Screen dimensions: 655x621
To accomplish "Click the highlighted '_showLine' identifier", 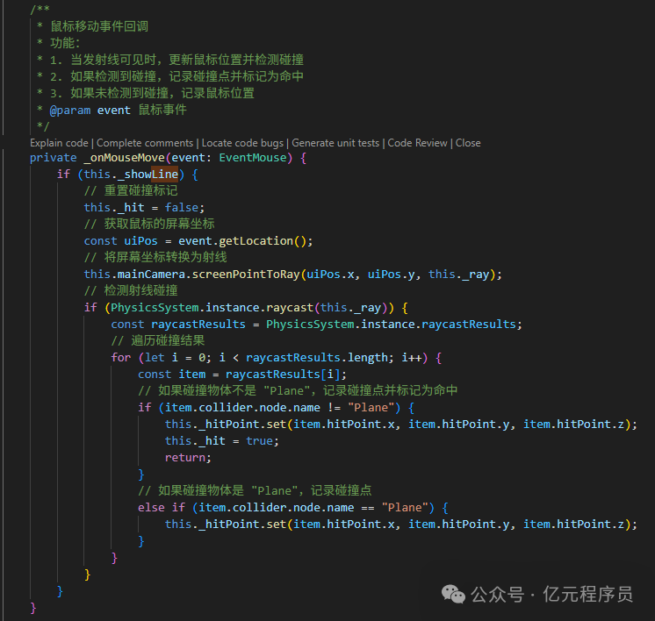I will 148,174.
